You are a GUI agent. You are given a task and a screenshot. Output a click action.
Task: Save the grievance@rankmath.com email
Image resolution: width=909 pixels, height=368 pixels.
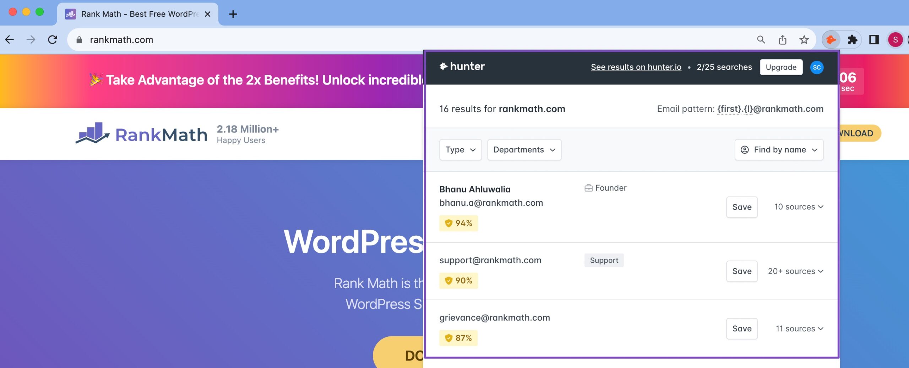(742, 329)
